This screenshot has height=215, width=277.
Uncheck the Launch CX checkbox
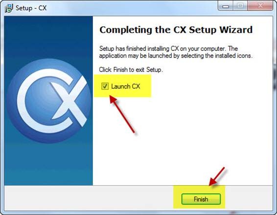pyautogui.click(x=105, y=86)
